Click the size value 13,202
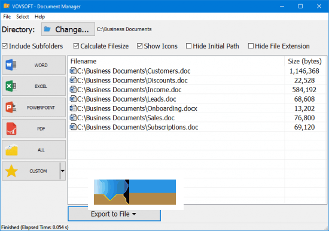This screenshot has width=329, height=231. pos(304,108)
